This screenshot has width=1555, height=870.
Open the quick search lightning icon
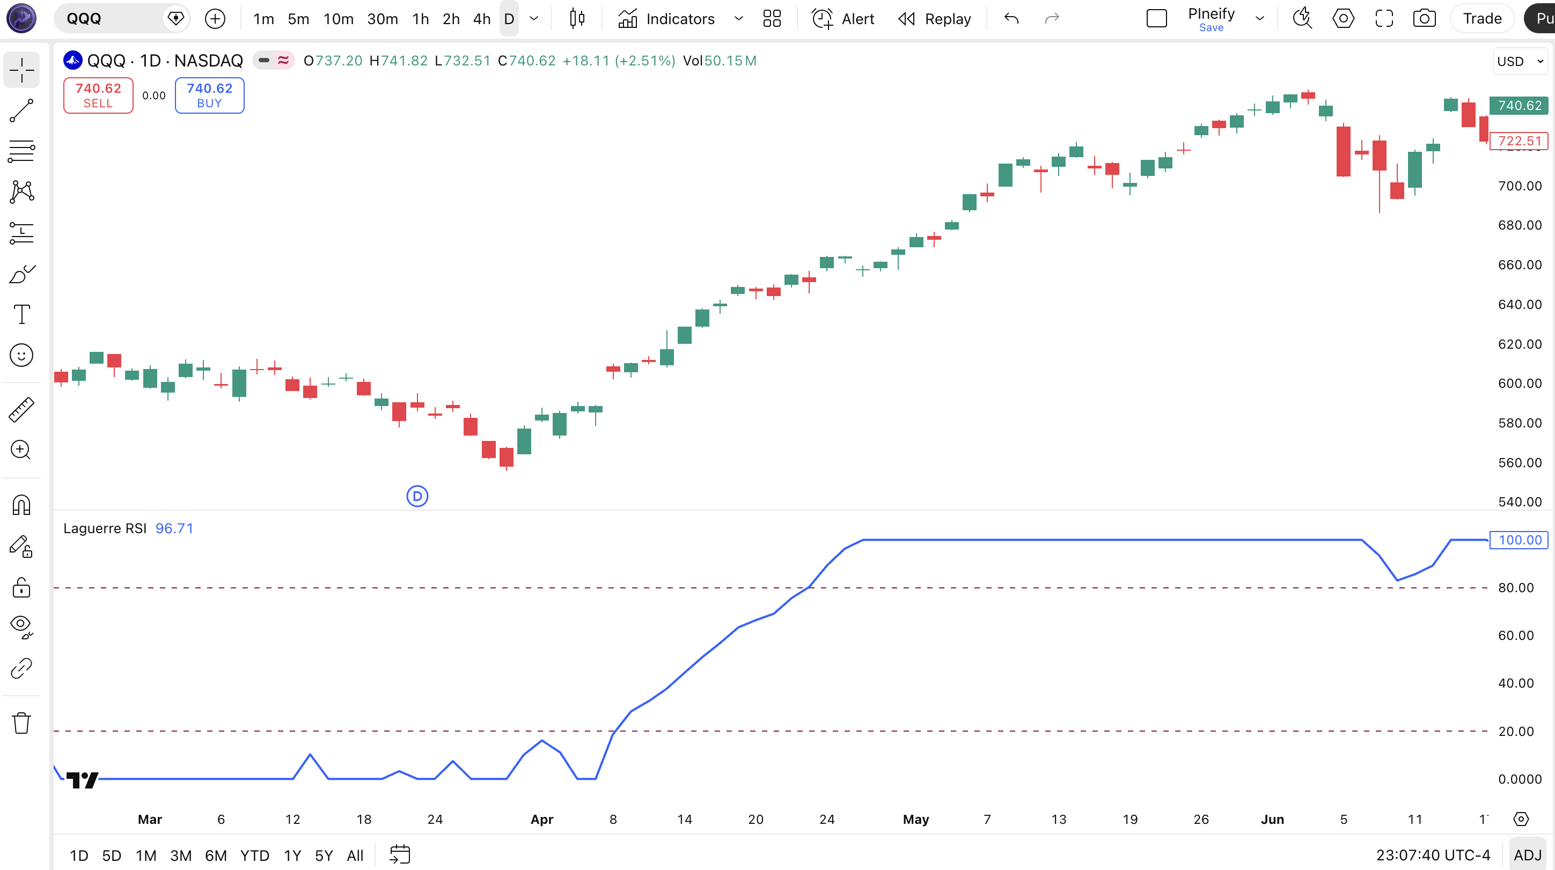click(1303, 19)
